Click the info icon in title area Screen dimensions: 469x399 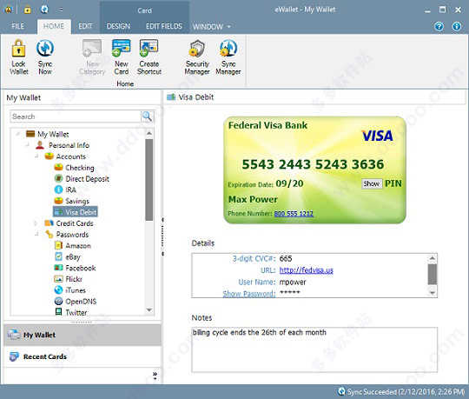click(457, 27)
